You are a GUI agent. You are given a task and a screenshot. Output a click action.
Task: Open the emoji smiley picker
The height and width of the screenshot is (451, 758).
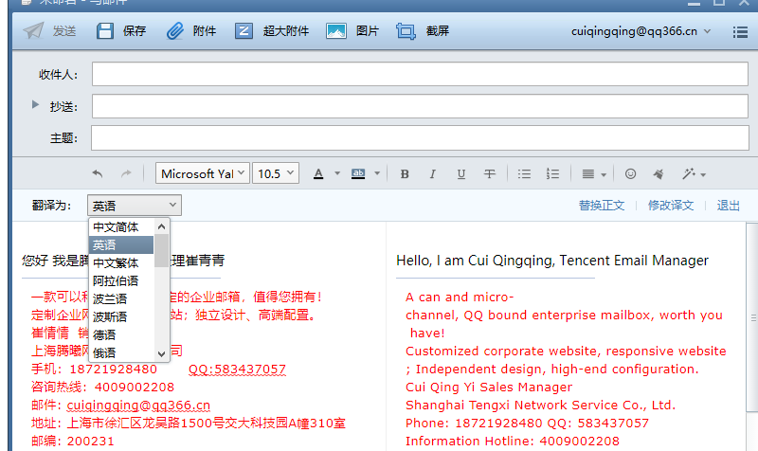coord(630,174)
